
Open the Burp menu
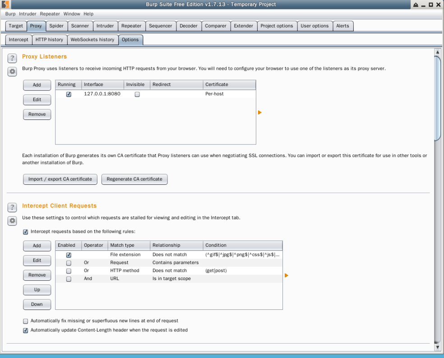pyautogui.click(x=10, y=14)
